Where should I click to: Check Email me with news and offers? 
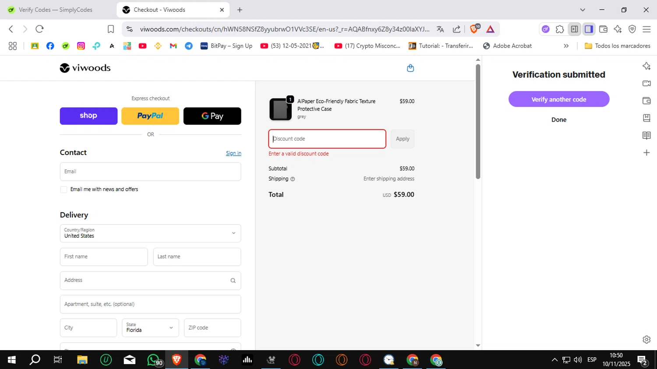(x=64, y=190)
